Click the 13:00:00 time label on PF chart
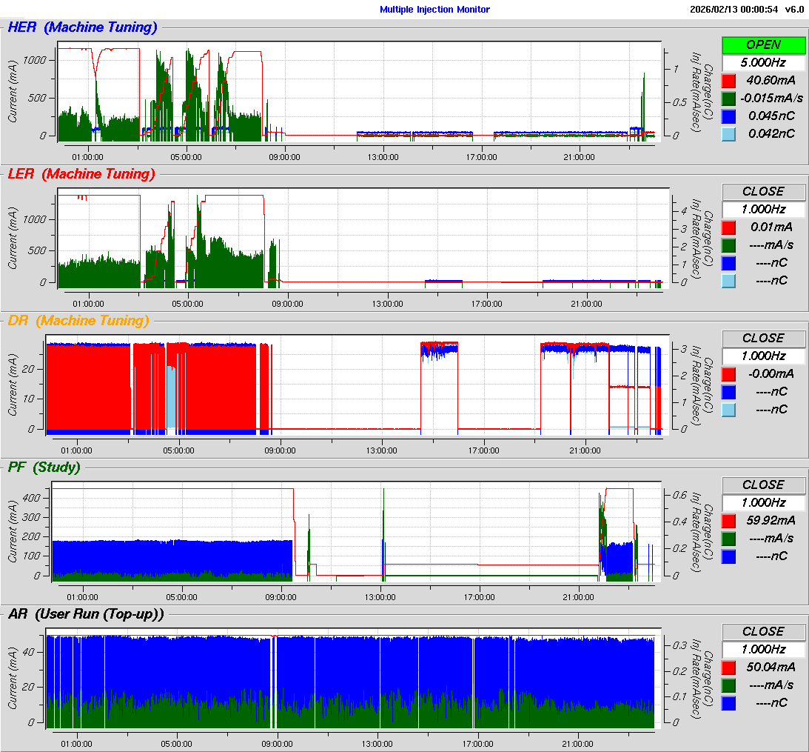The height and width of the screenshot is (752, 809). (x=380, y=597)
